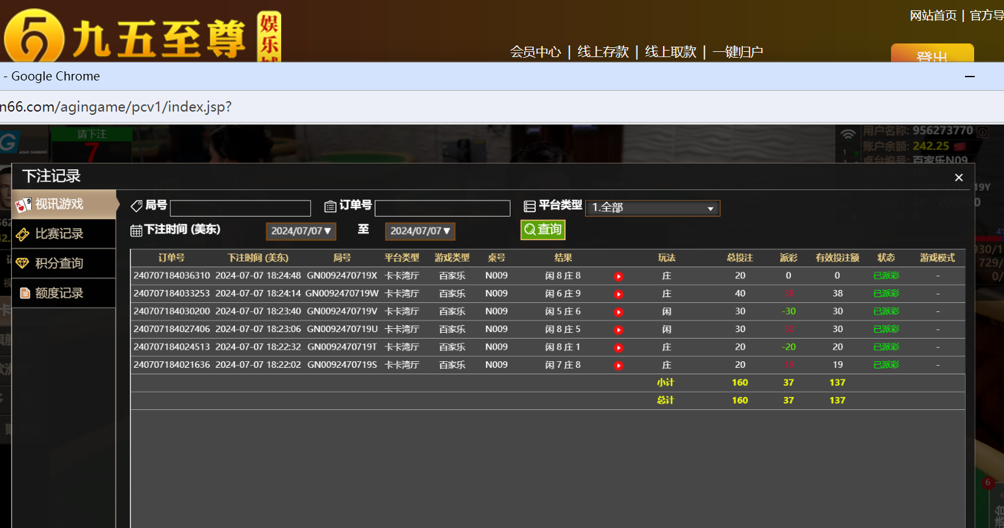Click replay icon for 闲 8 庄 1 result
1004x528 pixels.
coord(618,348)
